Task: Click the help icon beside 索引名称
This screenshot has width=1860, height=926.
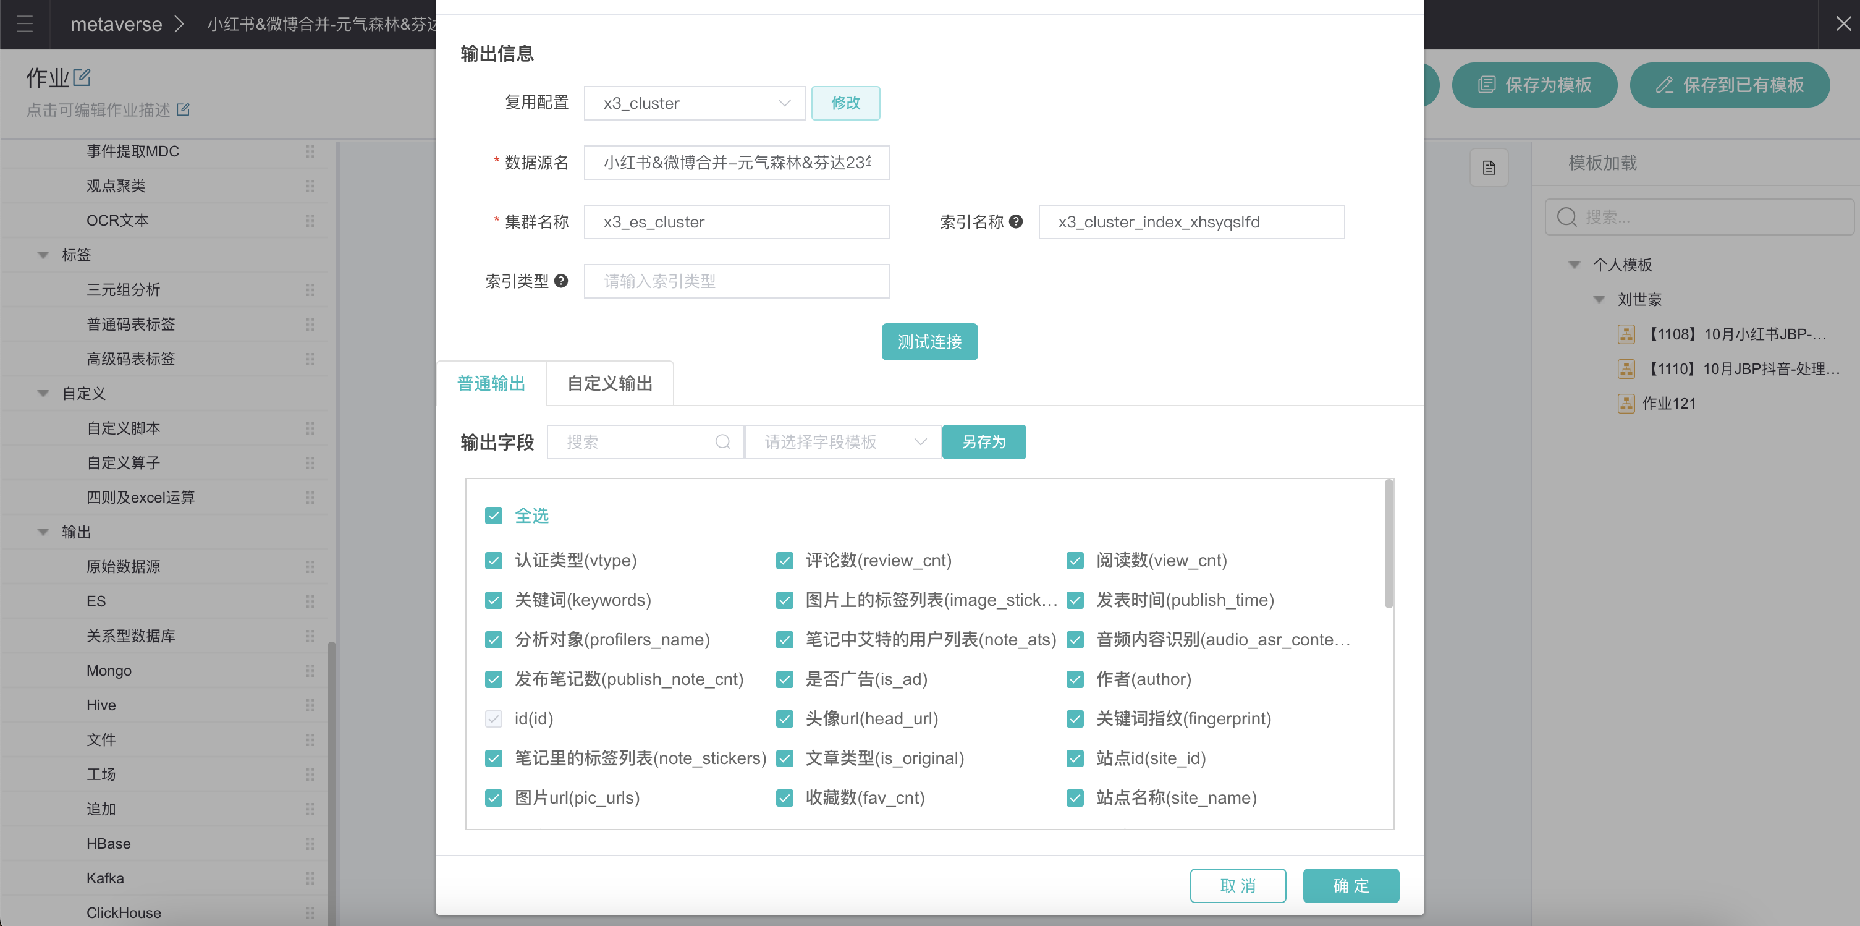Action: pyautogui.click(x=1016, y=222)
